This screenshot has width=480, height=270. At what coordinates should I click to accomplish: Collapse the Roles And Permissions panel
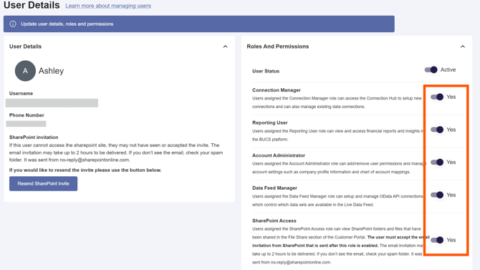click(463, 47)
